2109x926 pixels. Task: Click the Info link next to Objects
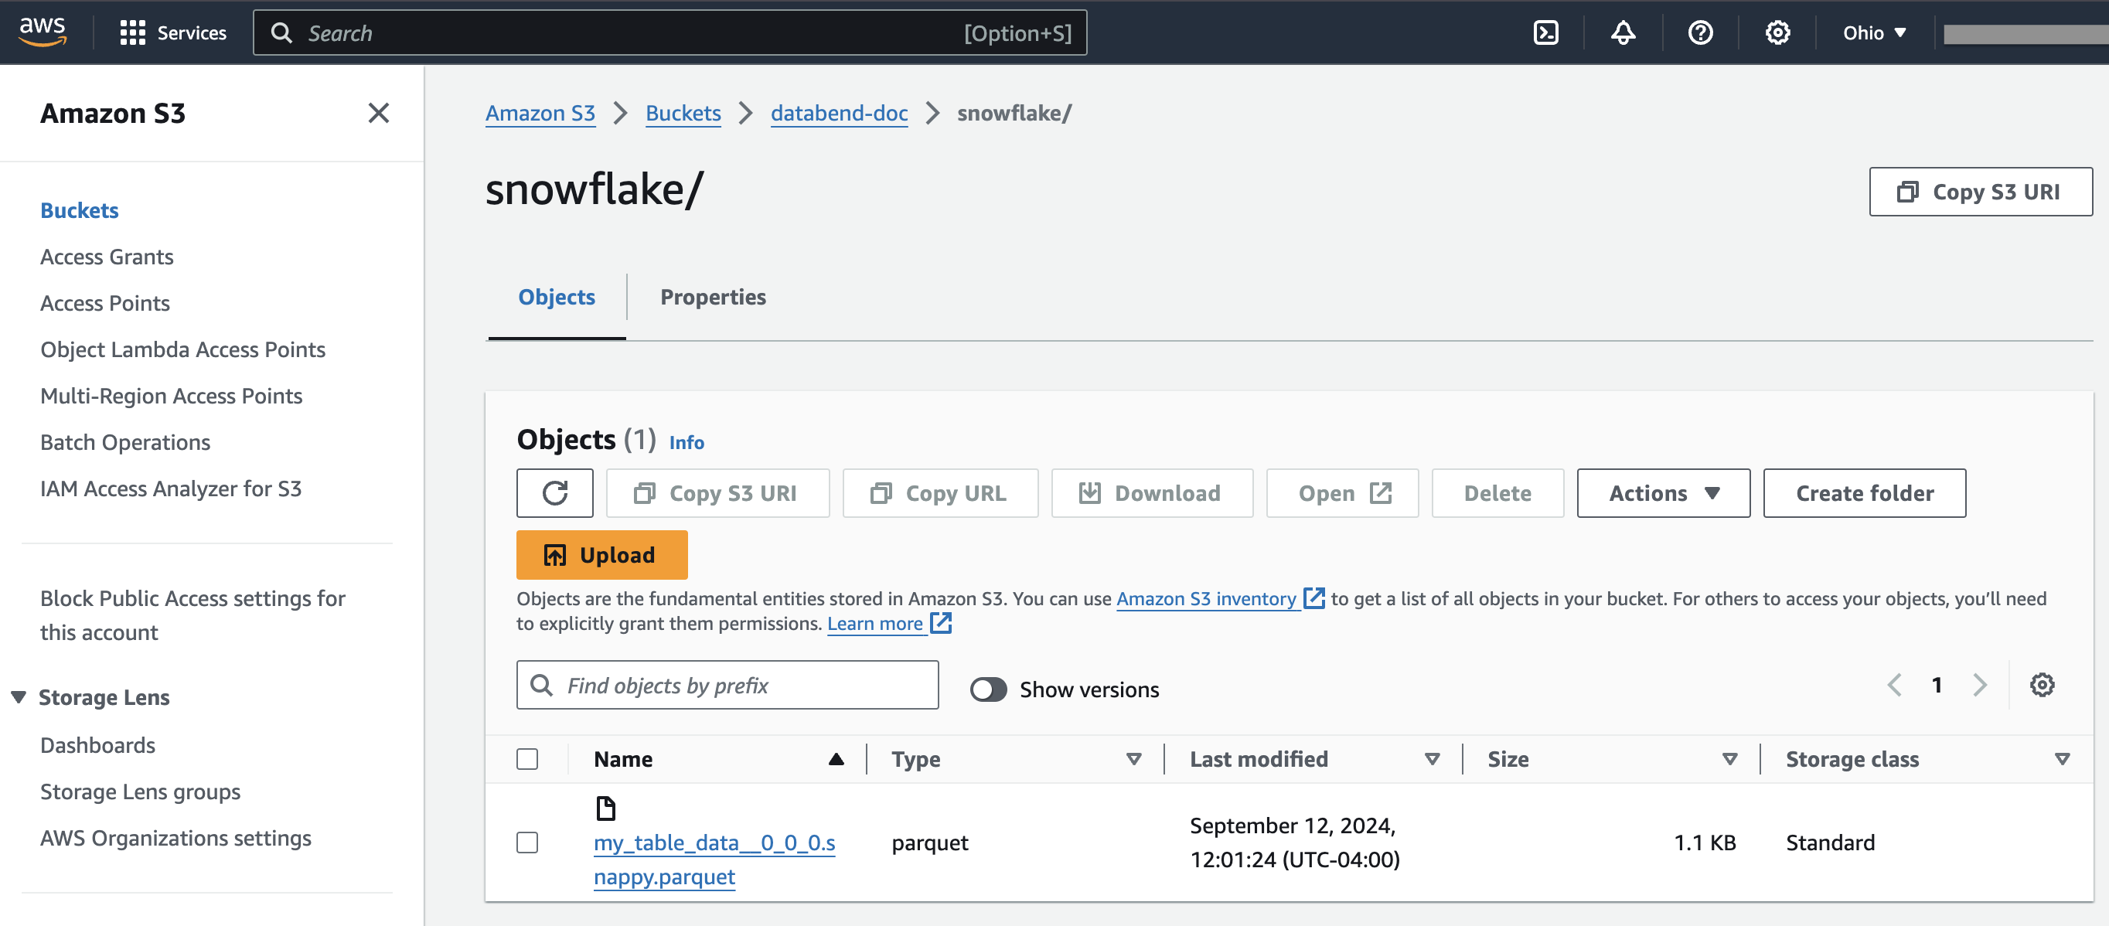686,442
